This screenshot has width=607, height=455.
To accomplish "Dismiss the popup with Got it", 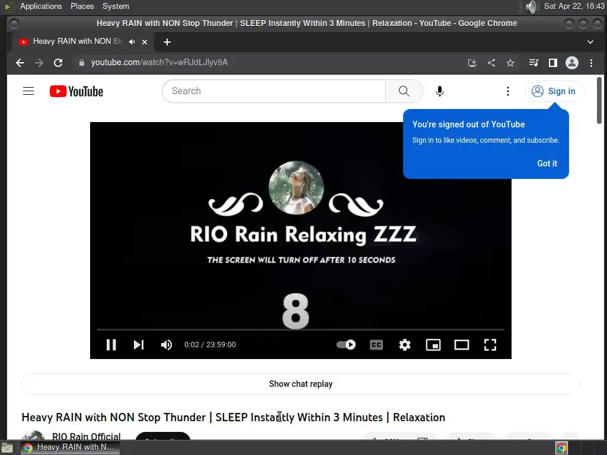I will [547, 164].
